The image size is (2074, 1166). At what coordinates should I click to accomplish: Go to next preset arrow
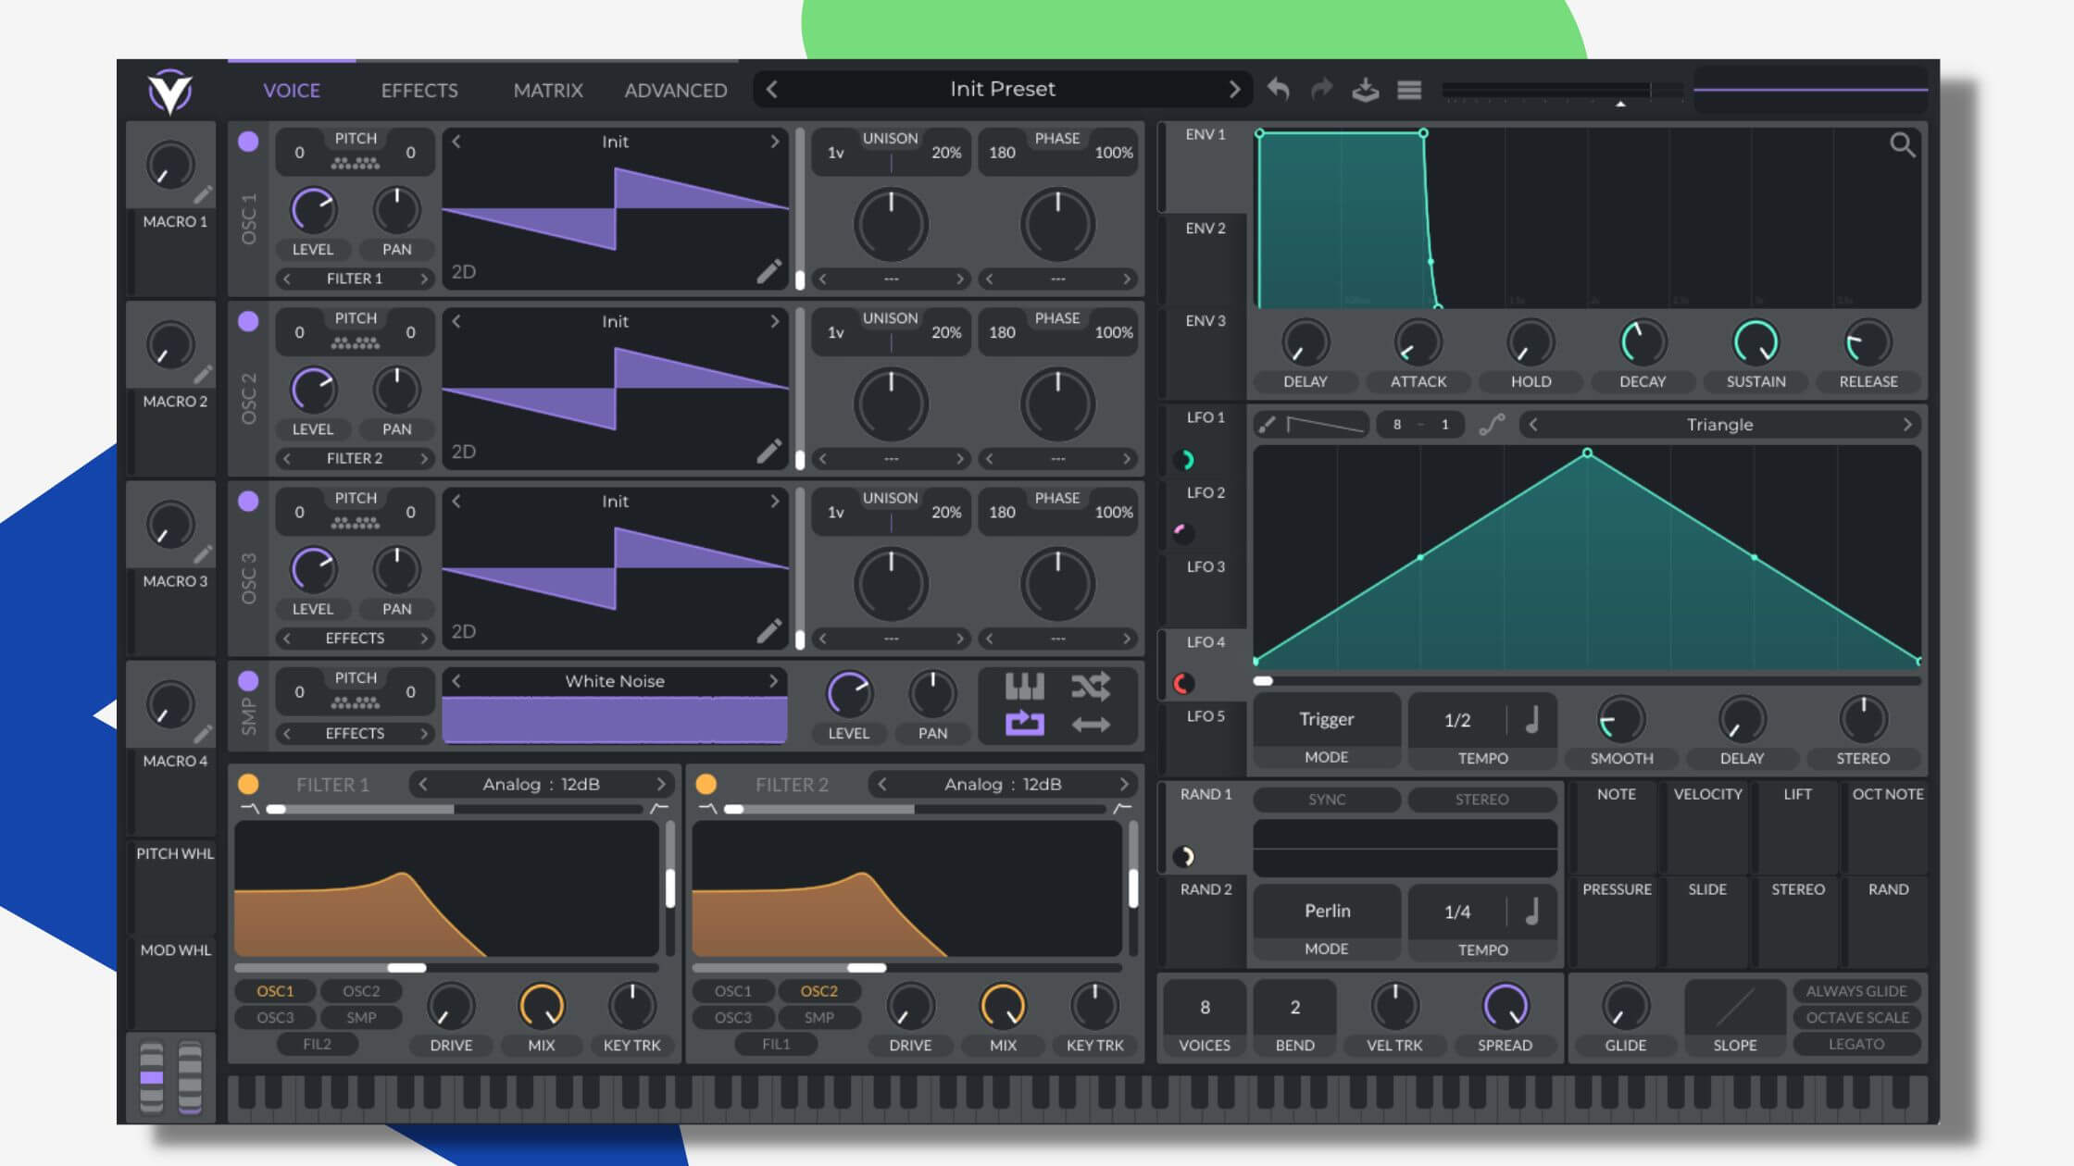click(1234, 89)
